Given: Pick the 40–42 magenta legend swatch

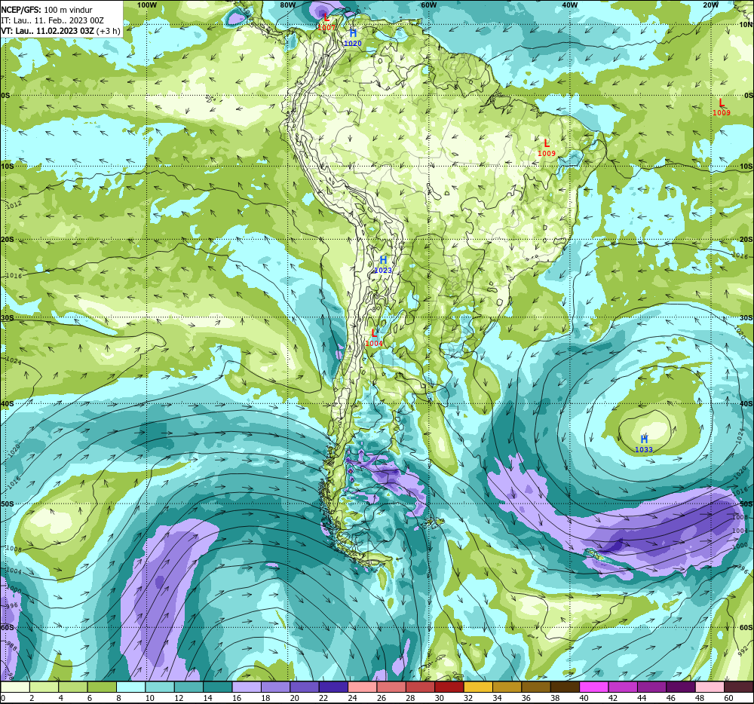Looking at the screenshot, I should click(594, 687).
